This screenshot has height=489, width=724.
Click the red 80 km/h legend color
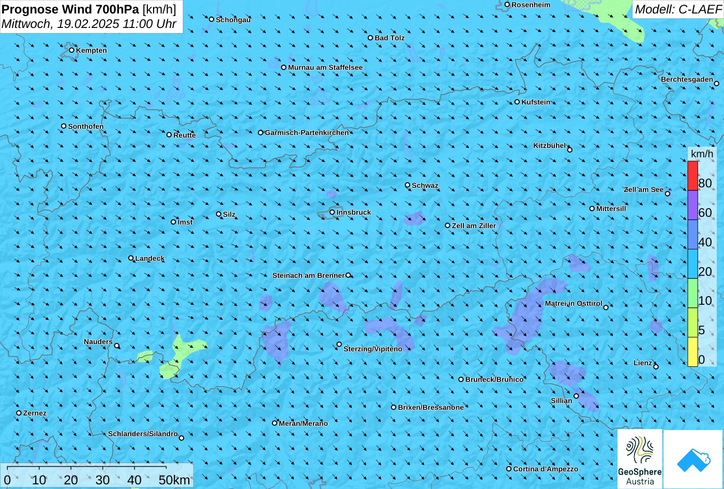[692, 176]
